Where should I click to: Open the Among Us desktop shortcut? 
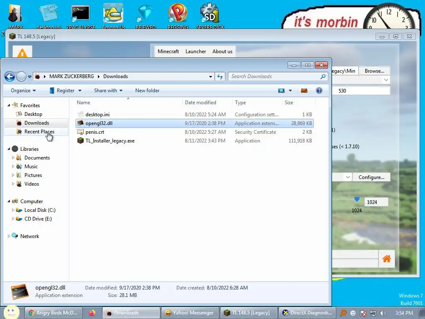point(113,15)
